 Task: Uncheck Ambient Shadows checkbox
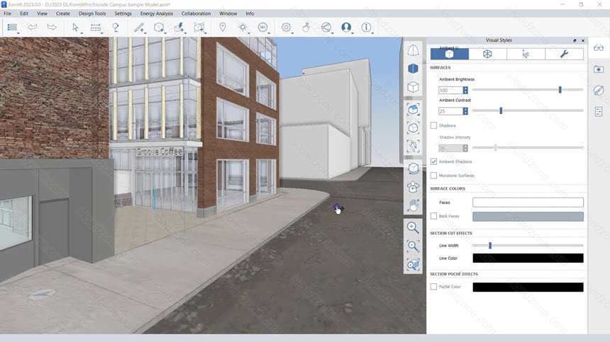point(434,161)
